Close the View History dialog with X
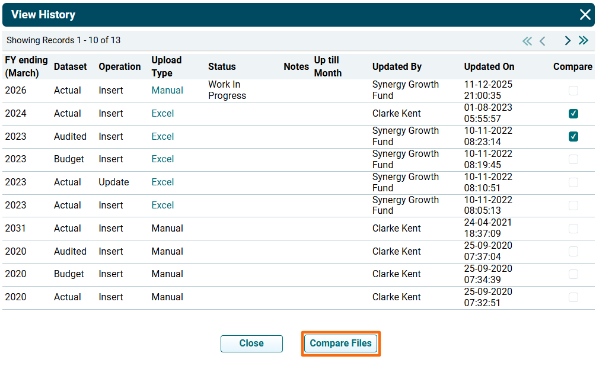This screenshot has height=366, width=596. [x=584, y=15]
